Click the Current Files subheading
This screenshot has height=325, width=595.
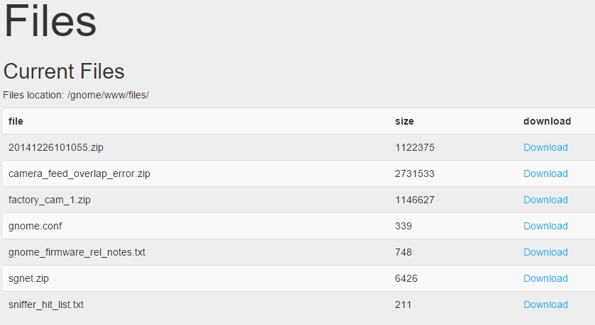tap(64, 72)
